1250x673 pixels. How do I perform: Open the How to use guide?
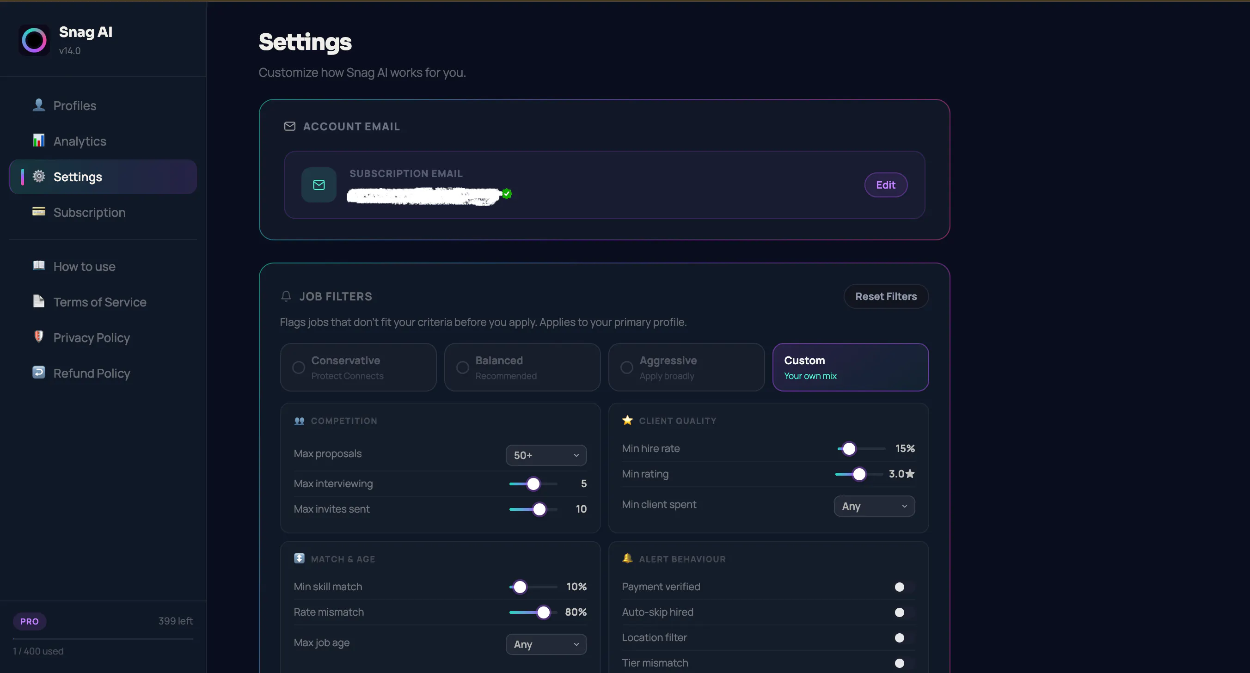(x=103, y=266)
